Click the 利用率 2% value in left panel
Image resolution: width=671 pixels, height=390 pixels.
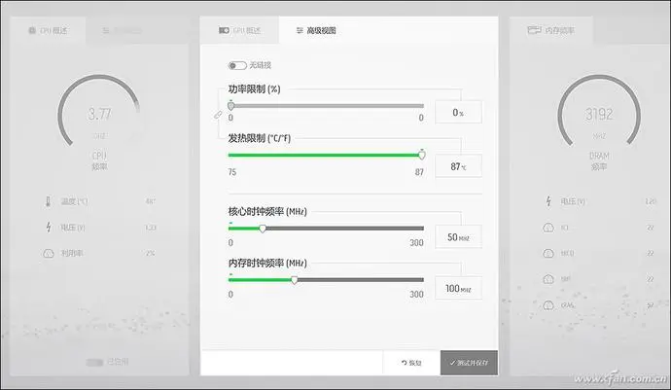150,254
